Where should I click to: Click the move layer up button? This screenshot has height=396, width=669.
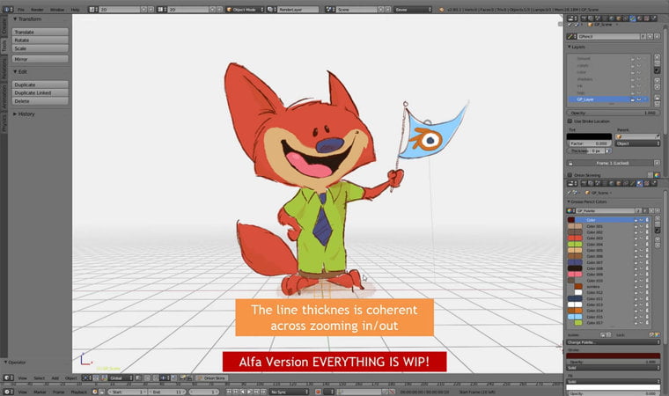point(657,80)
